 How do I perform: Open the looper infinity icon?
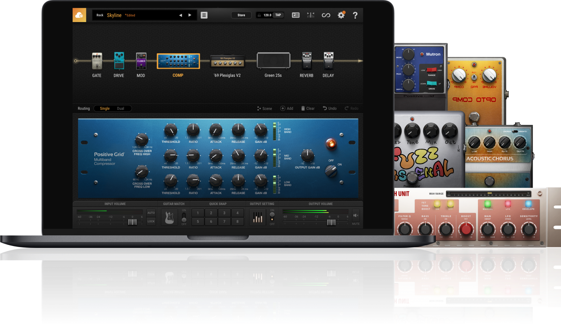tap(326, 15)
